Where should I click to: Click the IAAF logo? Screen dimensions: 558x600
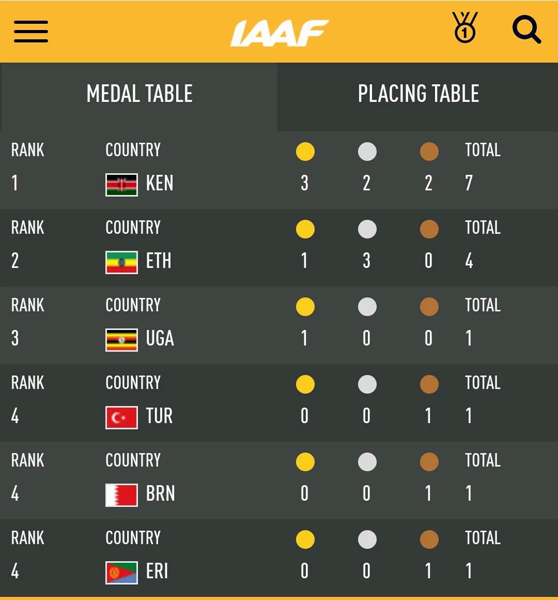pos(280,33)
